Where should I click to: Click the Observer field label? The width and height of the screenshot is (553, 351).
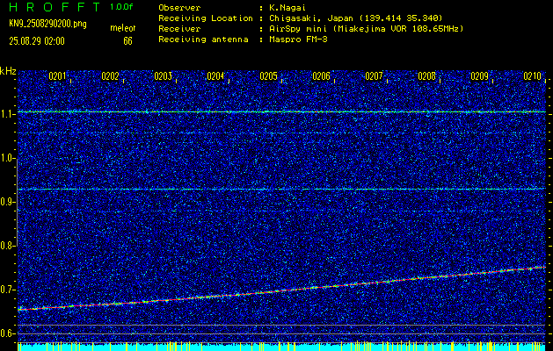tap(179, 7)
